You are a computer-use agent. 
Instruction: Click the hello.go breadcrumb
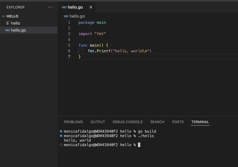click(77, 16)
